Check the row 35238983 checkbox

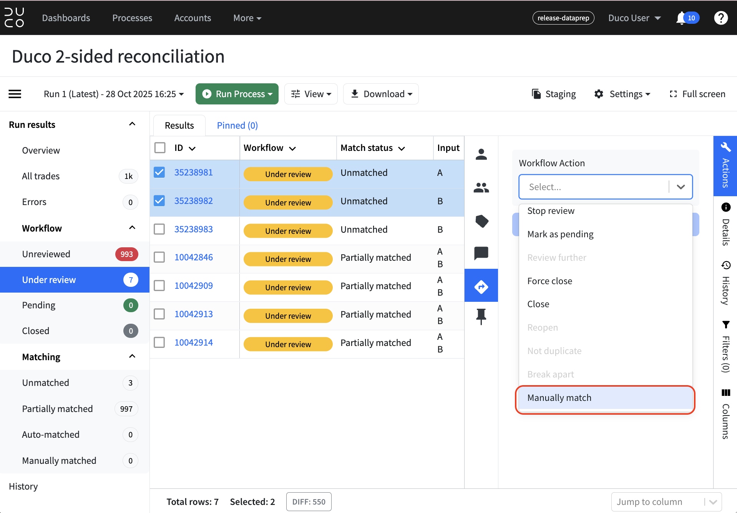coord(159,229)
